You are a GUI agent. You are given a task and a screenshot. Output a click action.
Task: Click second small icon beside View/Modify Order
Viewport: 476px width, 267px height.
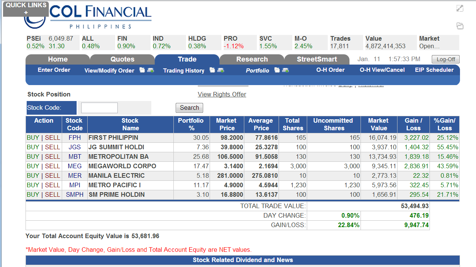[x=151, y=70]
